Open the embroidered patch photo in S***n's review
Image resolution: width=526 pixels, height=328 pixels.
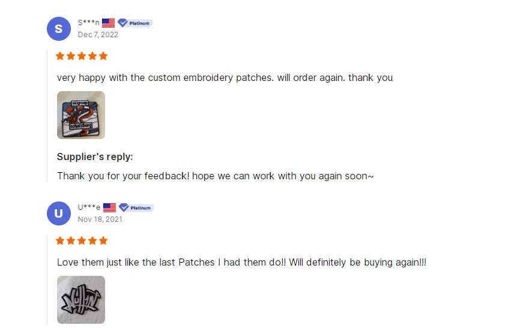pyautogui.click(x=81, y=115)
